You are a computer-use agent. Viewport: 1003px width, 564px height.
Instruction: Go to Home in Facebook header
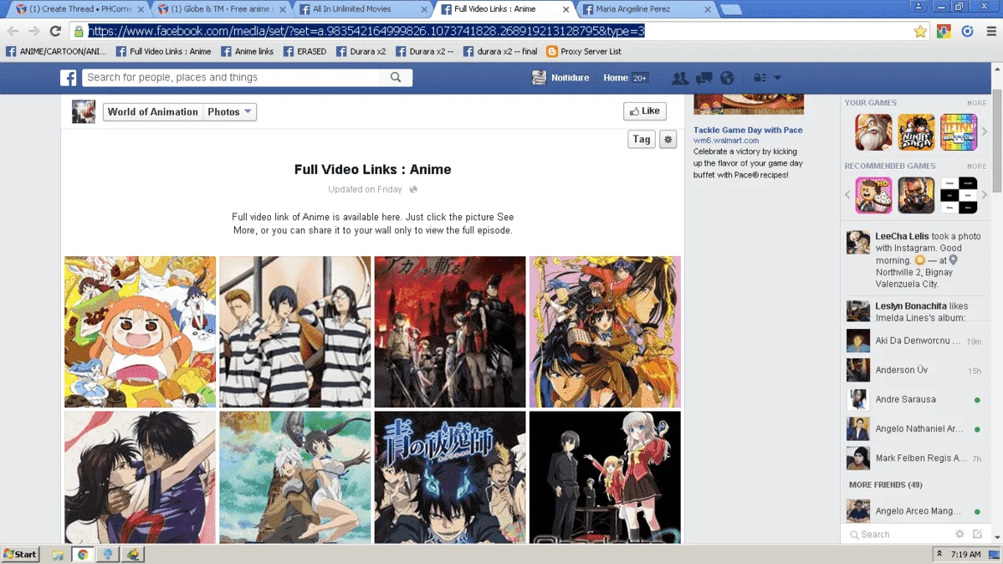point(616,78)
